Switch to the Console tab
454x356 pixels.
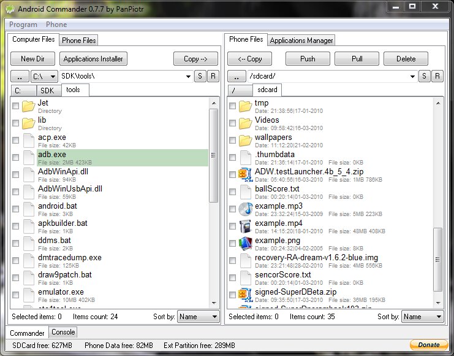pos(63,332)
